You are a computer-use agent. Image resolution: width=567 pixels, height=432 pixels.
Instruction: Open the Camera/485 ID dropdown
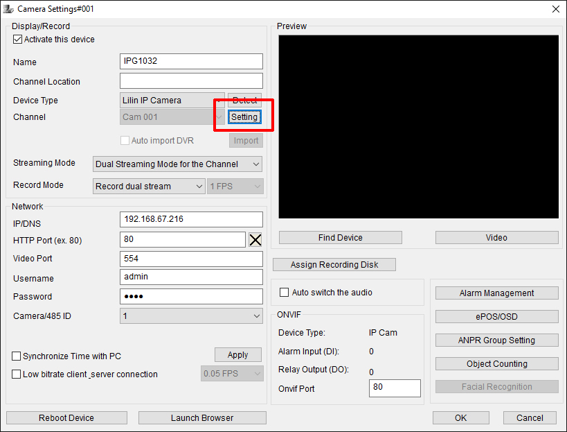[x=191, y=316]
